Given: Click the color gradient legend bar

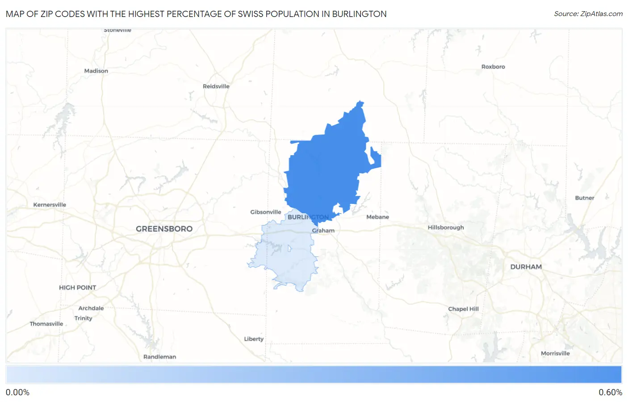Looking at the screenshot, I should click(x=314, y=375).
